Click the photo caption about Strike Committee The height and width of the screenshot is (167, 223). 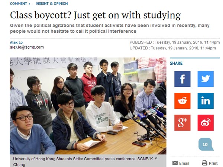[x=85, y=161]
